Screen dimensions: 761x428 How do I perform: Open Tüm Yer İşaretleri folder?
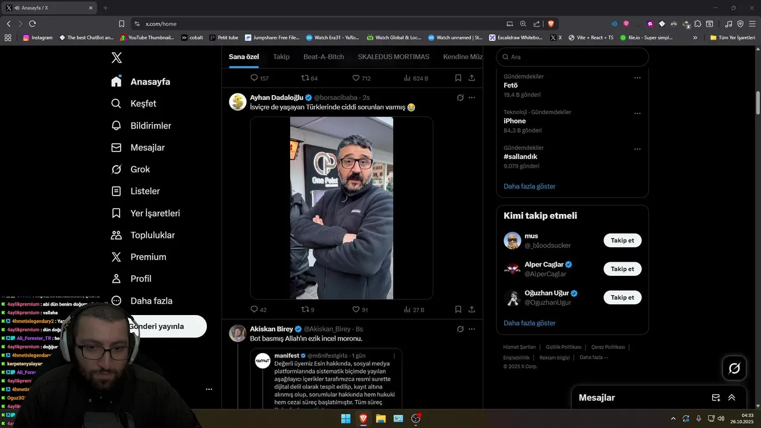point(732,37)
